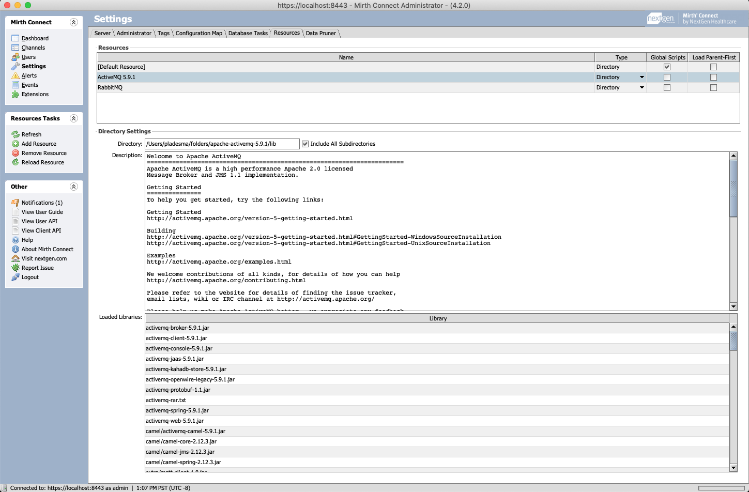Select activemq-kahadb-store-5.9.1.jar row
Screen dimensions: 749x492
click(437, 369)
